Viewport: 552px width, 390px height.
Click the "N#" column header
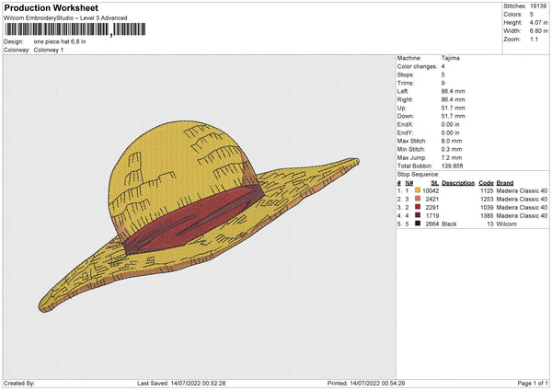[408, 183]
